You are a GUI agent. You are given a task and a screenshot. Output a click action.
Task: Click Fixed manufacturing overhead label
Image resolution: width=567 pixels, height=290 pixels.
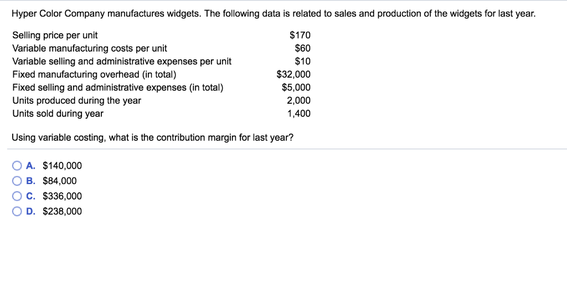(x=94, y=75)
